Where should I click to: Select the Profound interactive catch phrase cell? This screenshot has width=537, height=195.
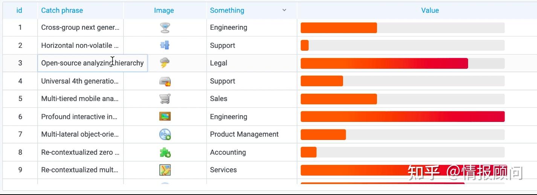80,117
